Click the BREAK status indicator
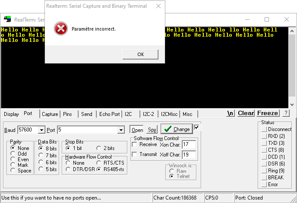This screenshot has height=203, width=297. (264, 178)
